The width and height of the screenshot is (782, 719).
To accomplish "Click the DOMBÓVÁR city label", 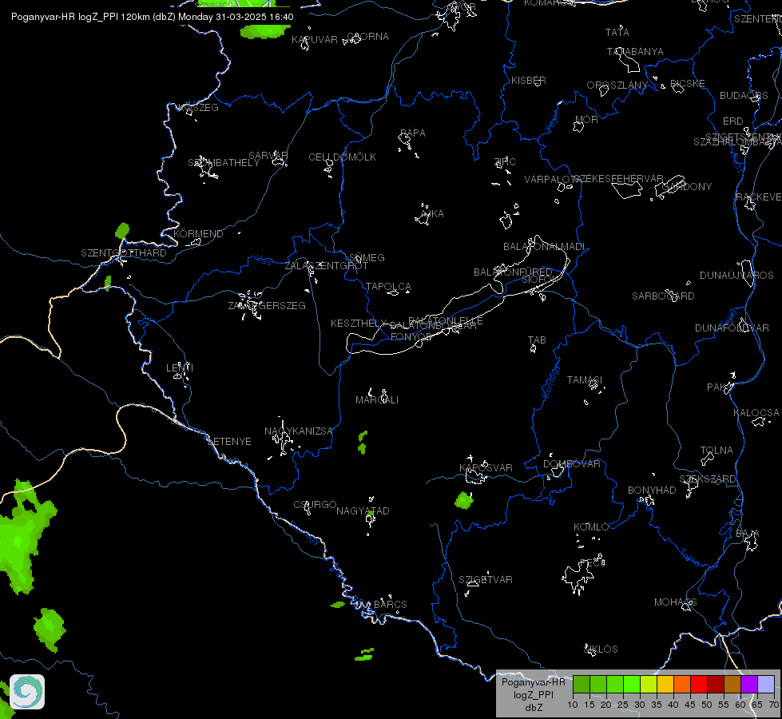I will tap(572, 463).
